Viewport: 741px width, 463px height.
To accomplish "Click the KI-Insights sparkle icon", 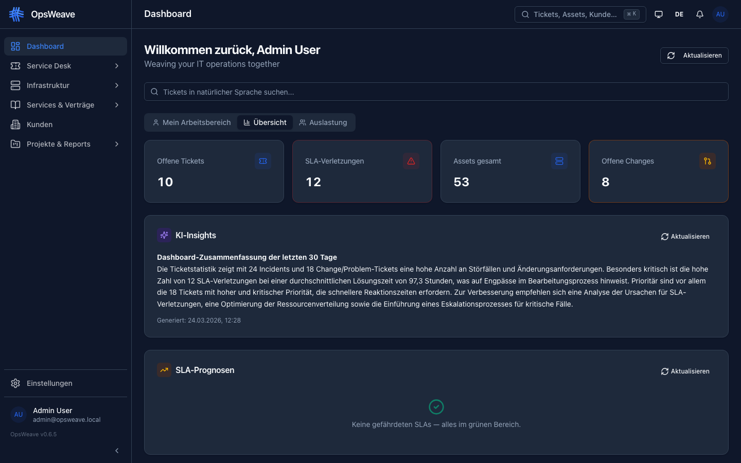I will (164, 235).
